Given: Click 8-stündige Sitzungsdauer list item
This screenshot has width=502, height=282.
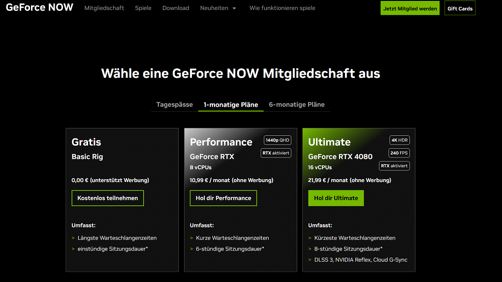Looking at the screenshot, I should (348, 249).
